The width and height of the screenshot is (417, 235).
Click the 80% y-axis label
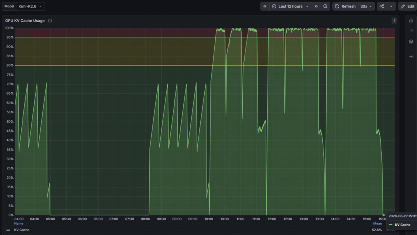point(10,65)
